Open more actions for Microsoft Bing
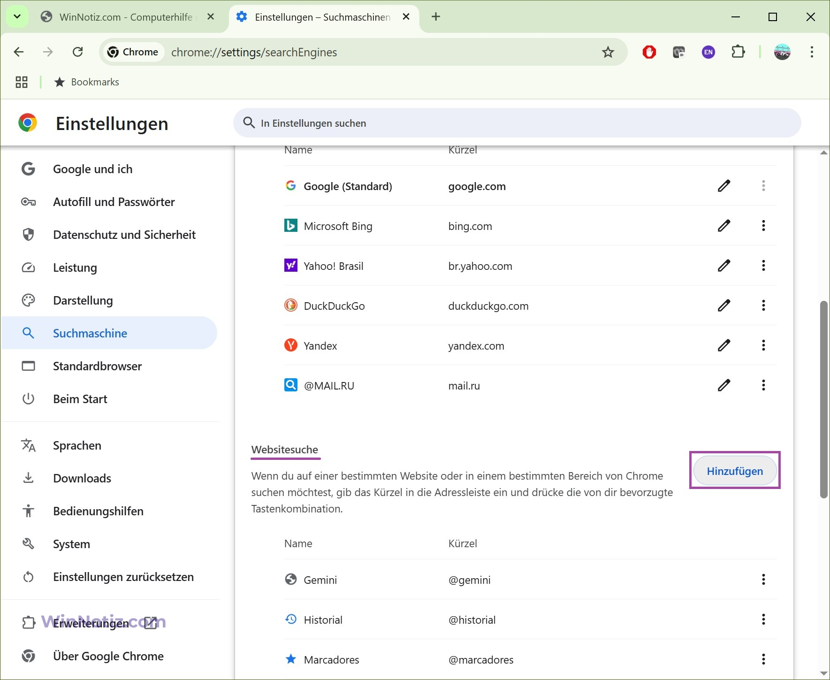Screen dimensions: 830x680 (763, 226)
